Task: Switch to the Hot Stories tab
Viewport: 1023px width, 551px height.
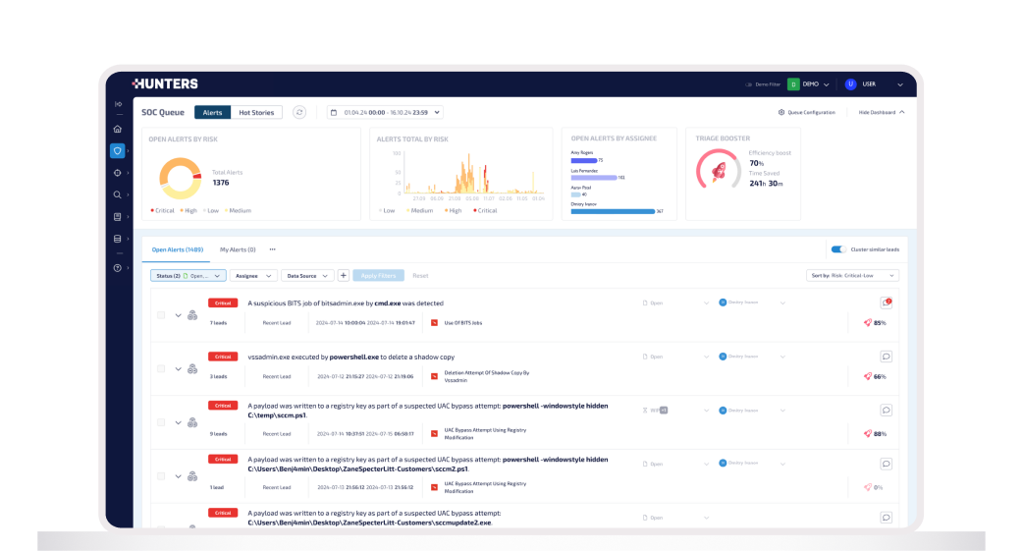Action: tap(256, 113)
